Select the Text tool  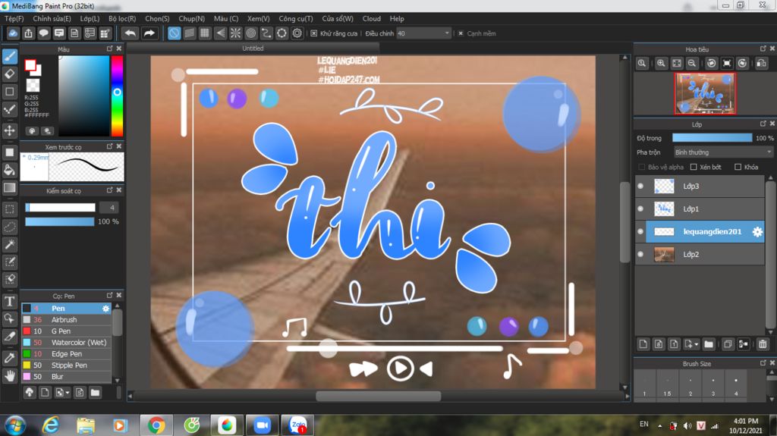click(10, 301)
